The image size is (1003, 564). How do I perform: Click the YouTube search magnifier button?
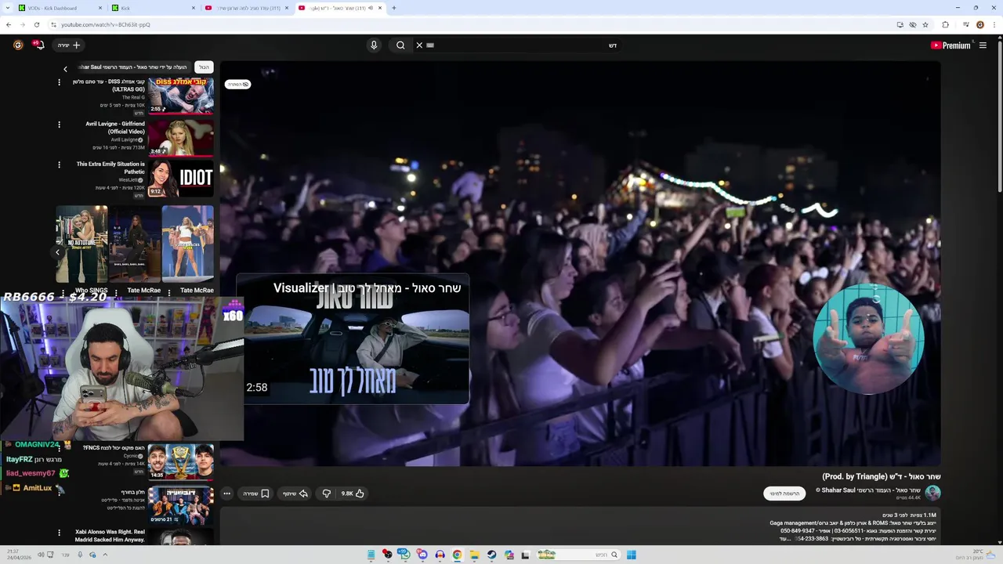pos(400,45)
